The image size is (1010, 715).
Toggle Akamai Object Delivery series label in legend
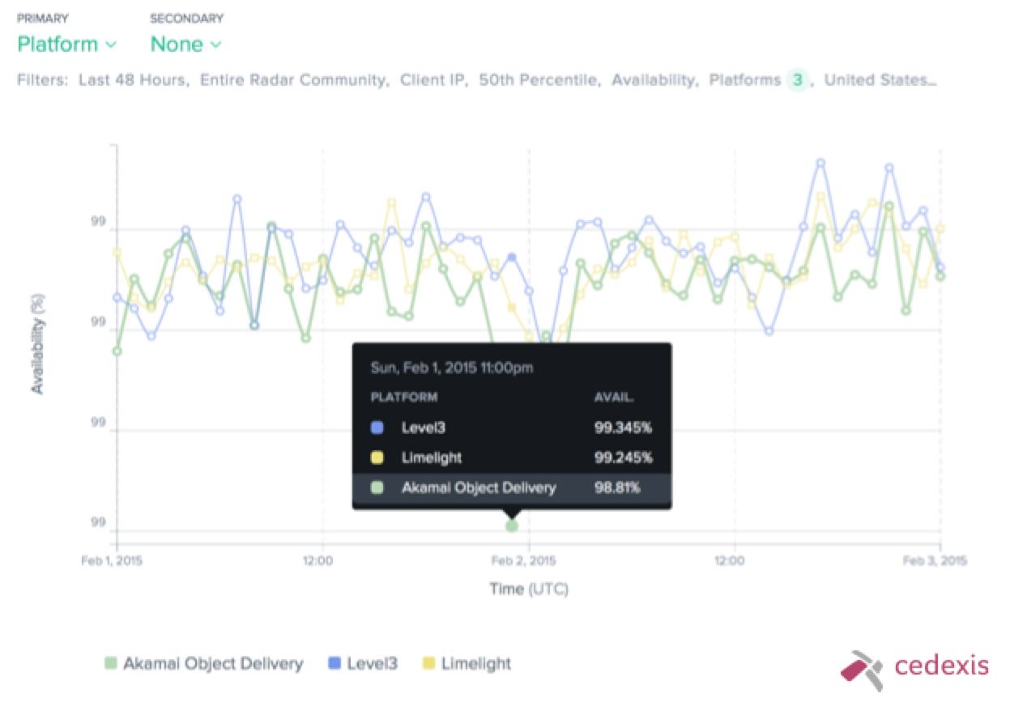point(213,664)
